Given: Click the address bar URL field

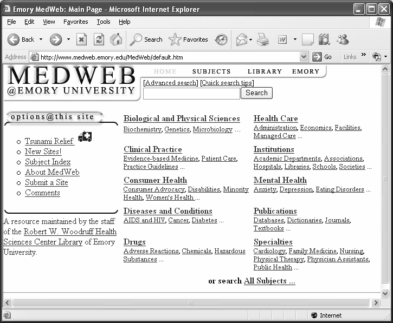Looking at the screenshot, I should coord(165,57).
